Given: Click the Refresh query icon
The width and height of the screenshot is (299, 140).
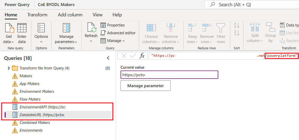Looking at the screenshot, I should click(x=91, y=27).
